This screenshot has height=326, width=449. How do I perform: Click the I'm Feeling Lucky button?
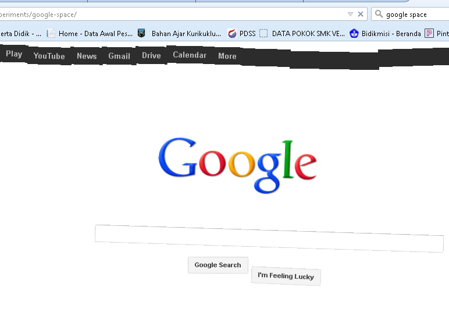286,276
